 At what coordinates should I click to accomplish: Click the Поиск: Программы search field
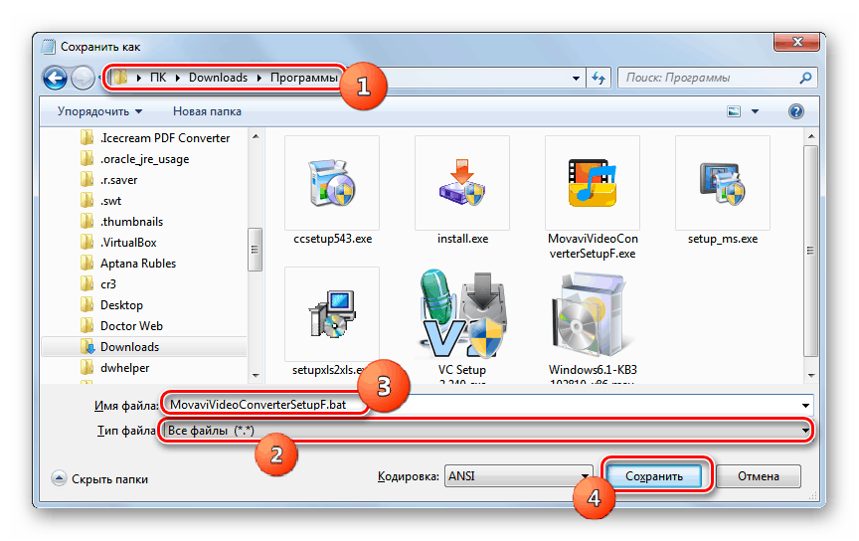click(x=710, y=78)
